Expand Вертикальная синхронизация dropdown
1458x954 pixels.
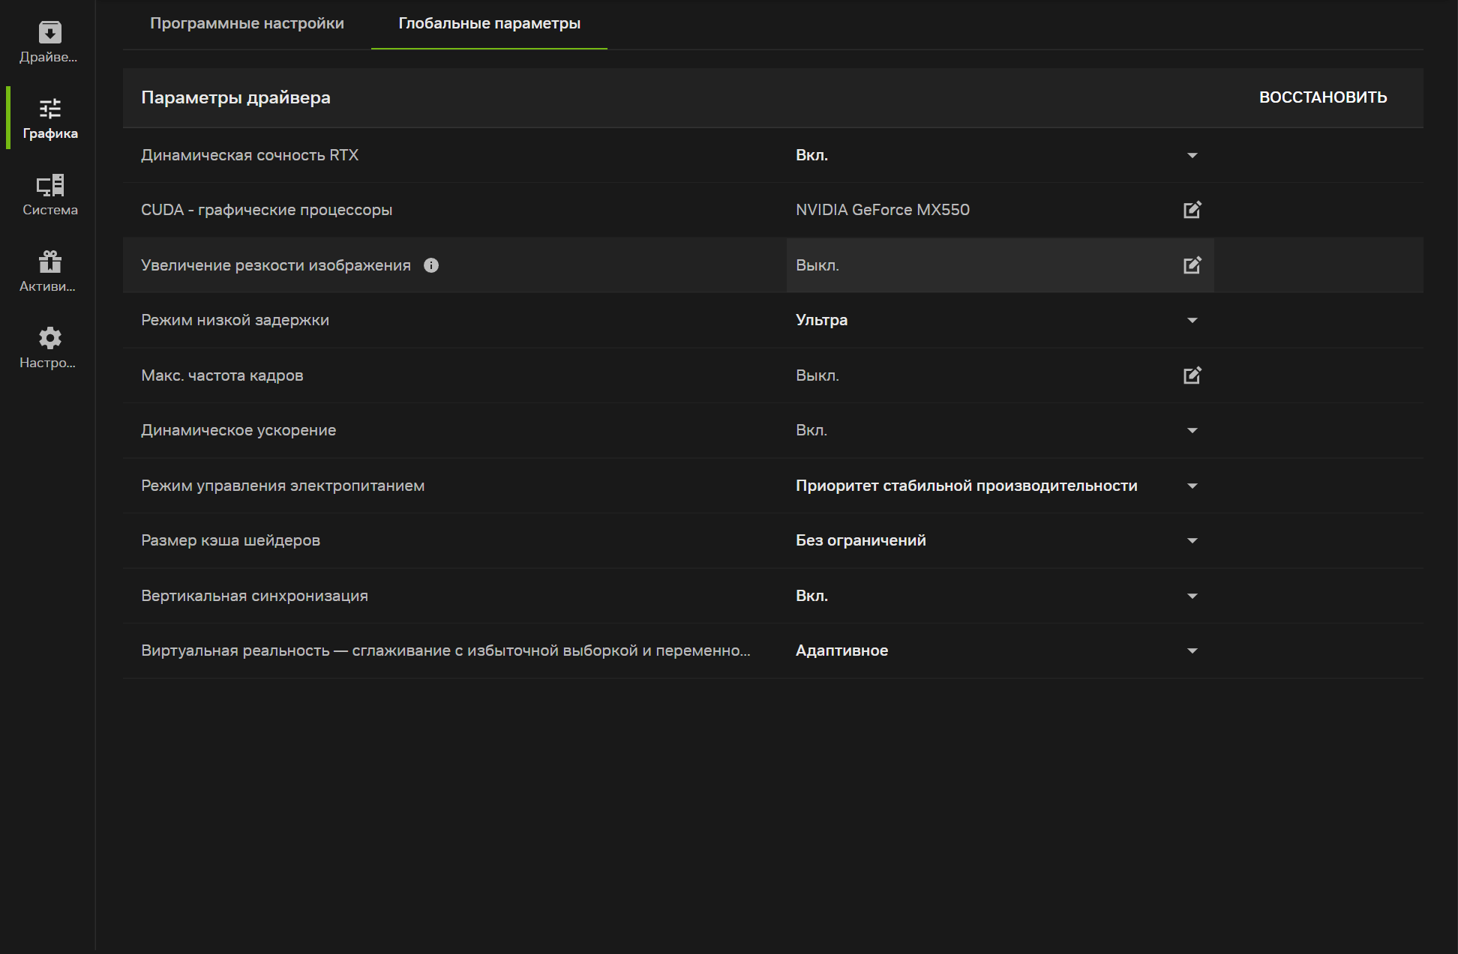click(1192, 596)
